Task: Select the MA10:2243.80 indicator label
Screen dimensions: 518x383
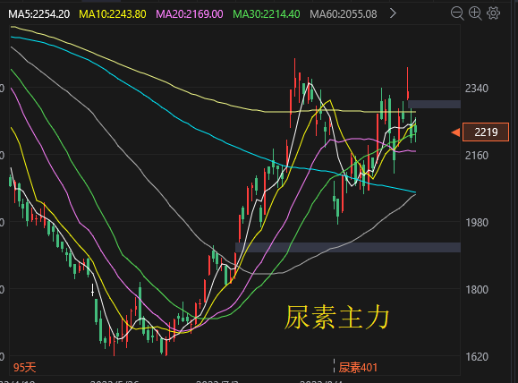Action: (x=113, y=14)
